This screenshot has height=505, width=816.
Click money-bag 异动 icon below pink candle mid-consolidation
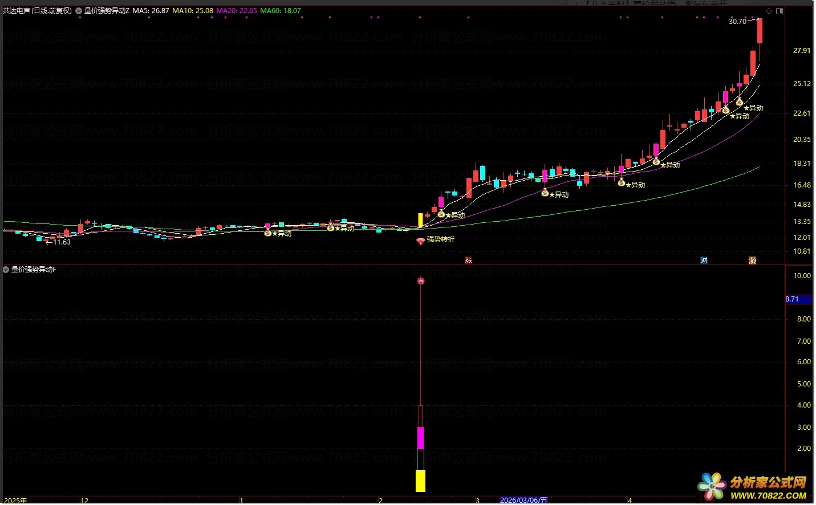tap(545, 193)
